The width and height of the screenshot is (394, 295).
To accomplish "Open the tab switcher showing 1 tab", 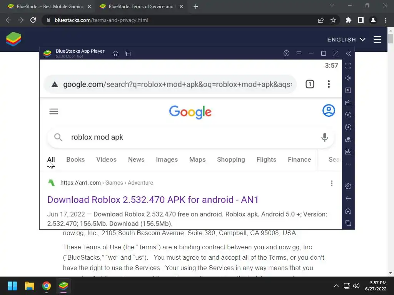I will pos(310,84).
